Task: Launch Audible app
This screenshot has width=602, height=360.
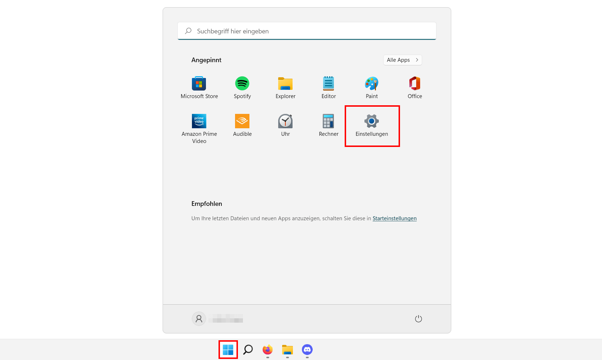Action: tap(242, 125)
